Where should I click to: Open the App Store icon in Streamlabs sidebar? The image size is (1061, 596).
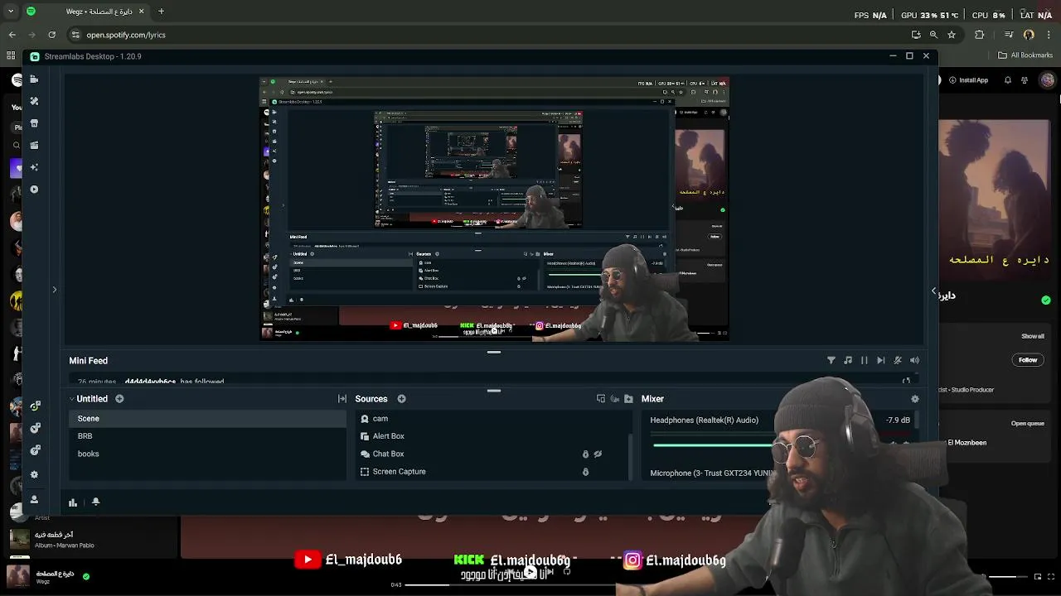34,123
